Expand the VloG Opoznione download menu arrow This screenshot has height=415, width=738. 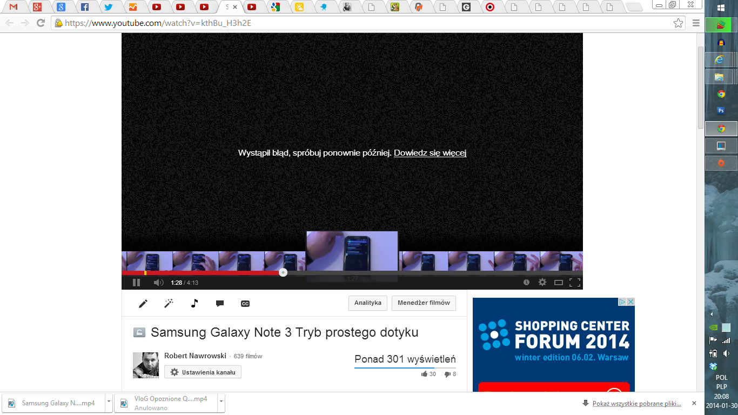click(x=220, y=403)
